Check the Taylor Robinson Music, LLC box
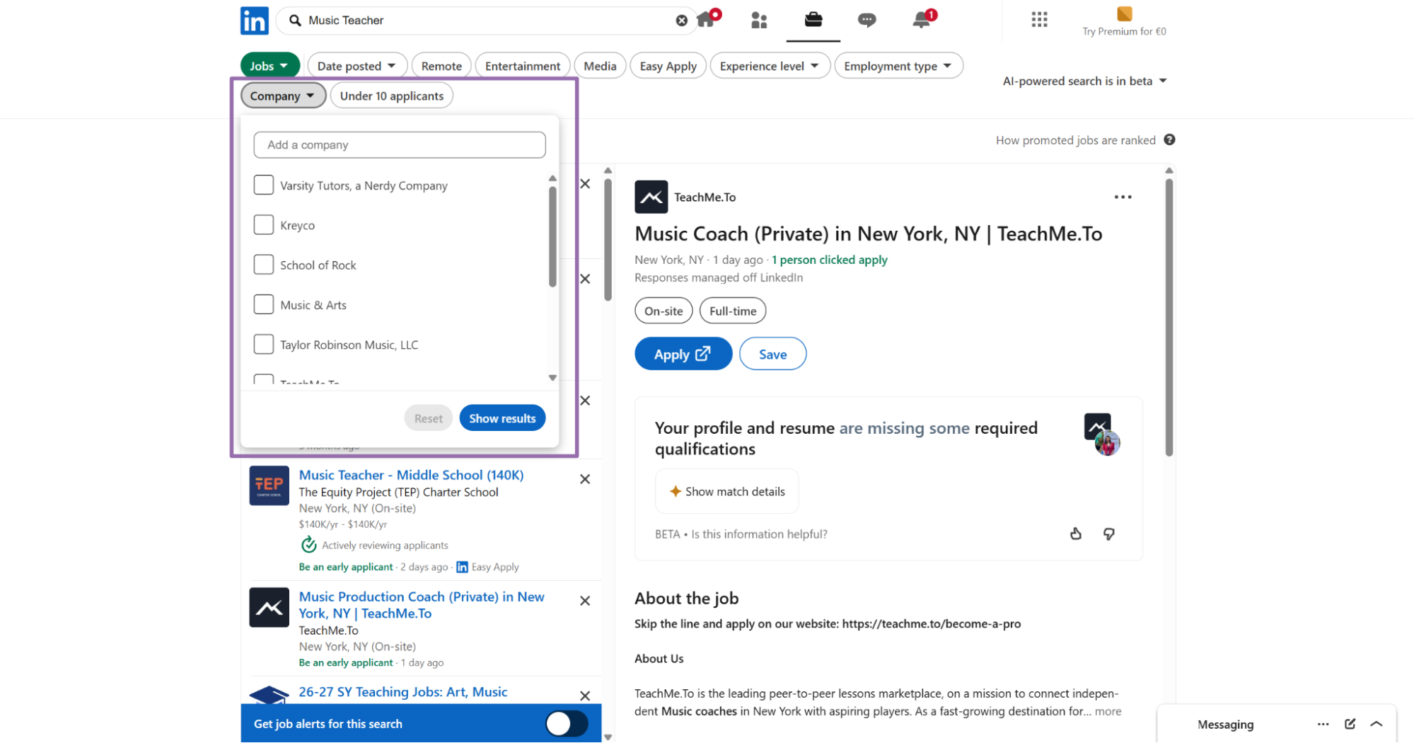The image size is (1414, 743). tap(263, 344)
